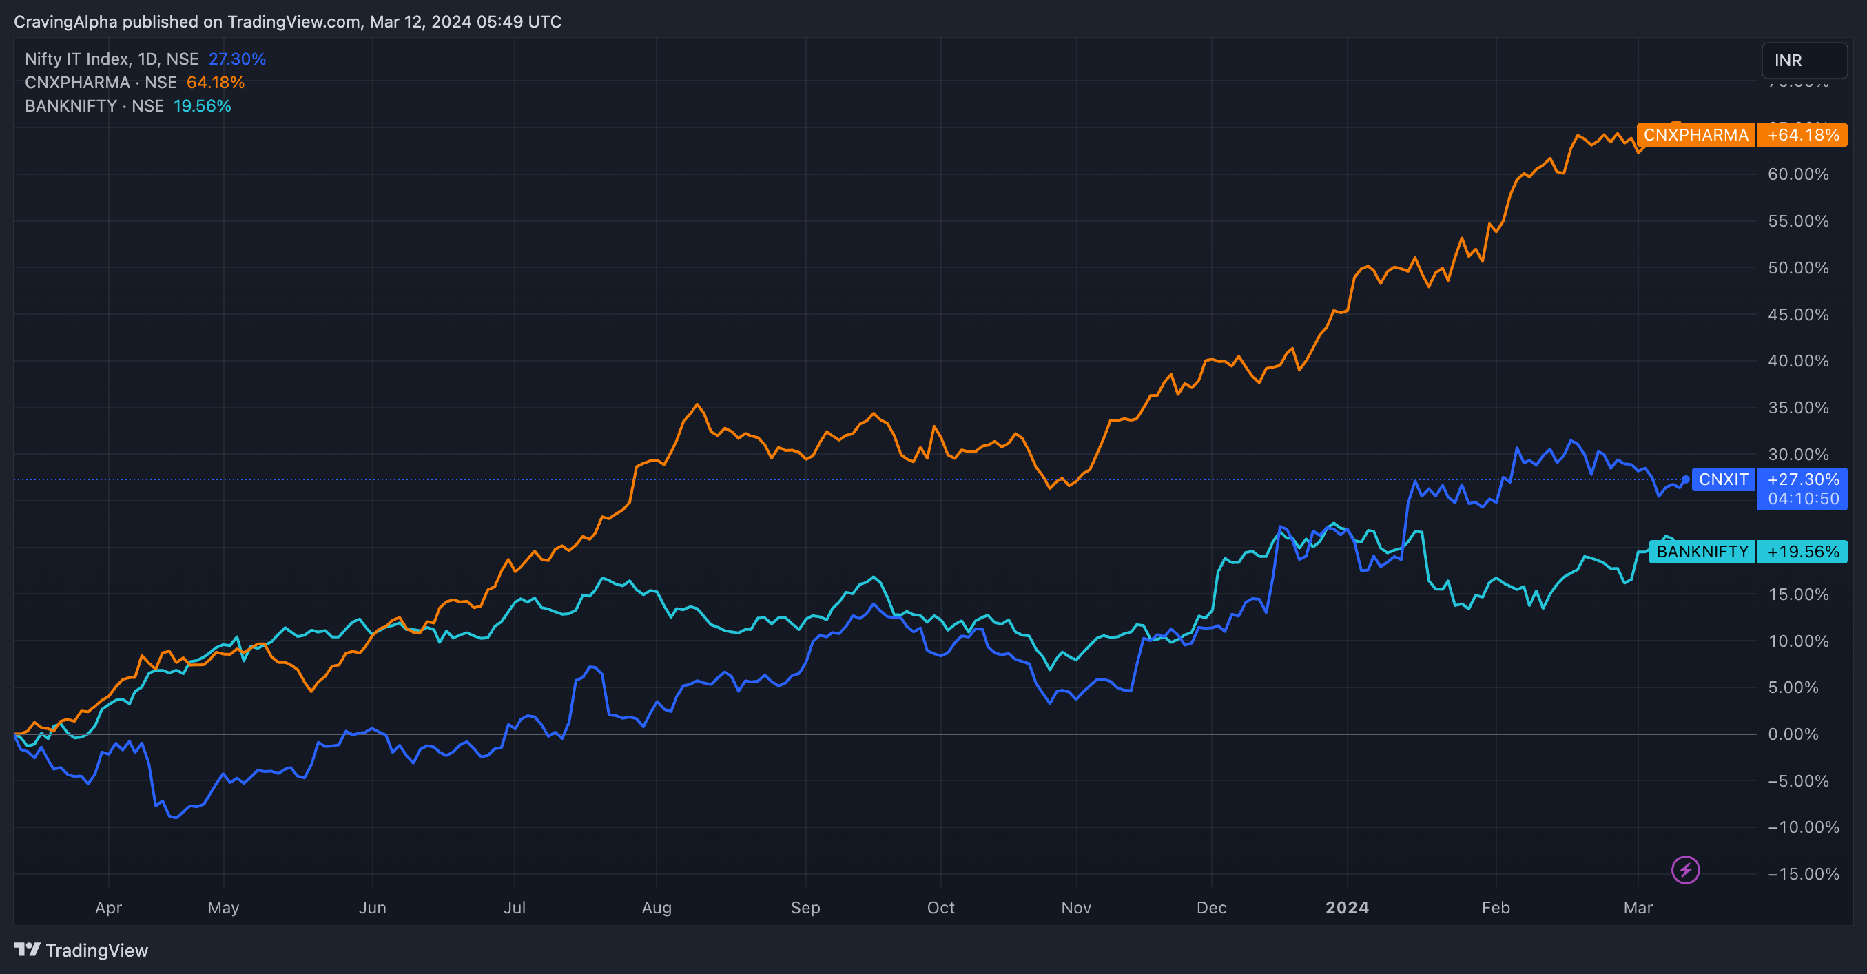
Task: Click the 50.00% price axis label
Action: point(1798,267)
